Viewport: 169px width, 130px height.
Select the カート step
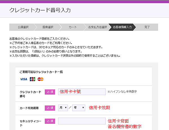point(72,27)
